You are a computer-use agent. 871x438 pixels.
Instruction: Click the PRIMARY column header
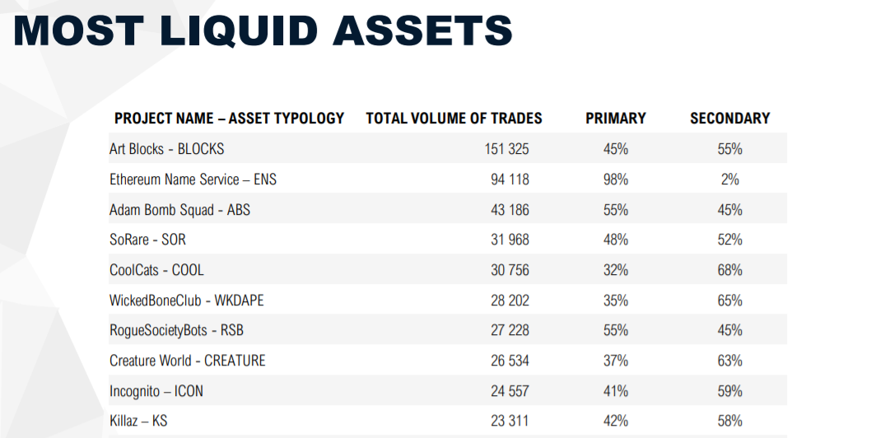(x=616, y=119)
